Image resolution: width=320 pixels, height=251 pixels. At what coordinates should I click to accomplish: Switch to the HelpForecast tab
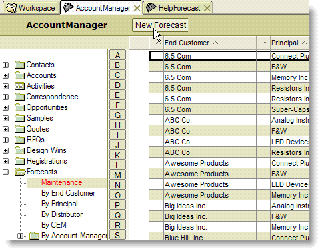point(179,8)
